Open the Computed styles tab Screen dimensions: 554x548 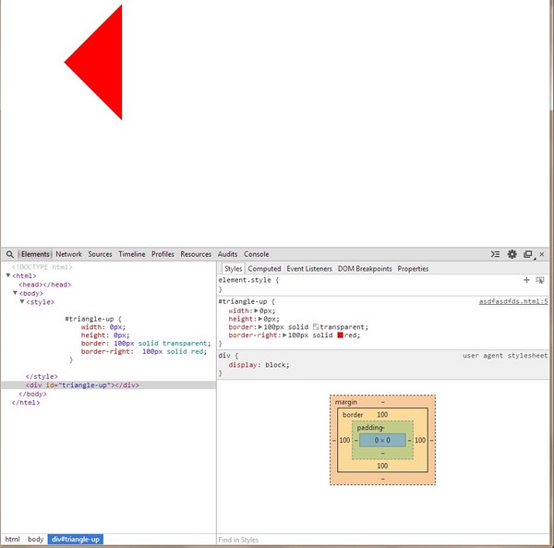(x=264, y=269)
